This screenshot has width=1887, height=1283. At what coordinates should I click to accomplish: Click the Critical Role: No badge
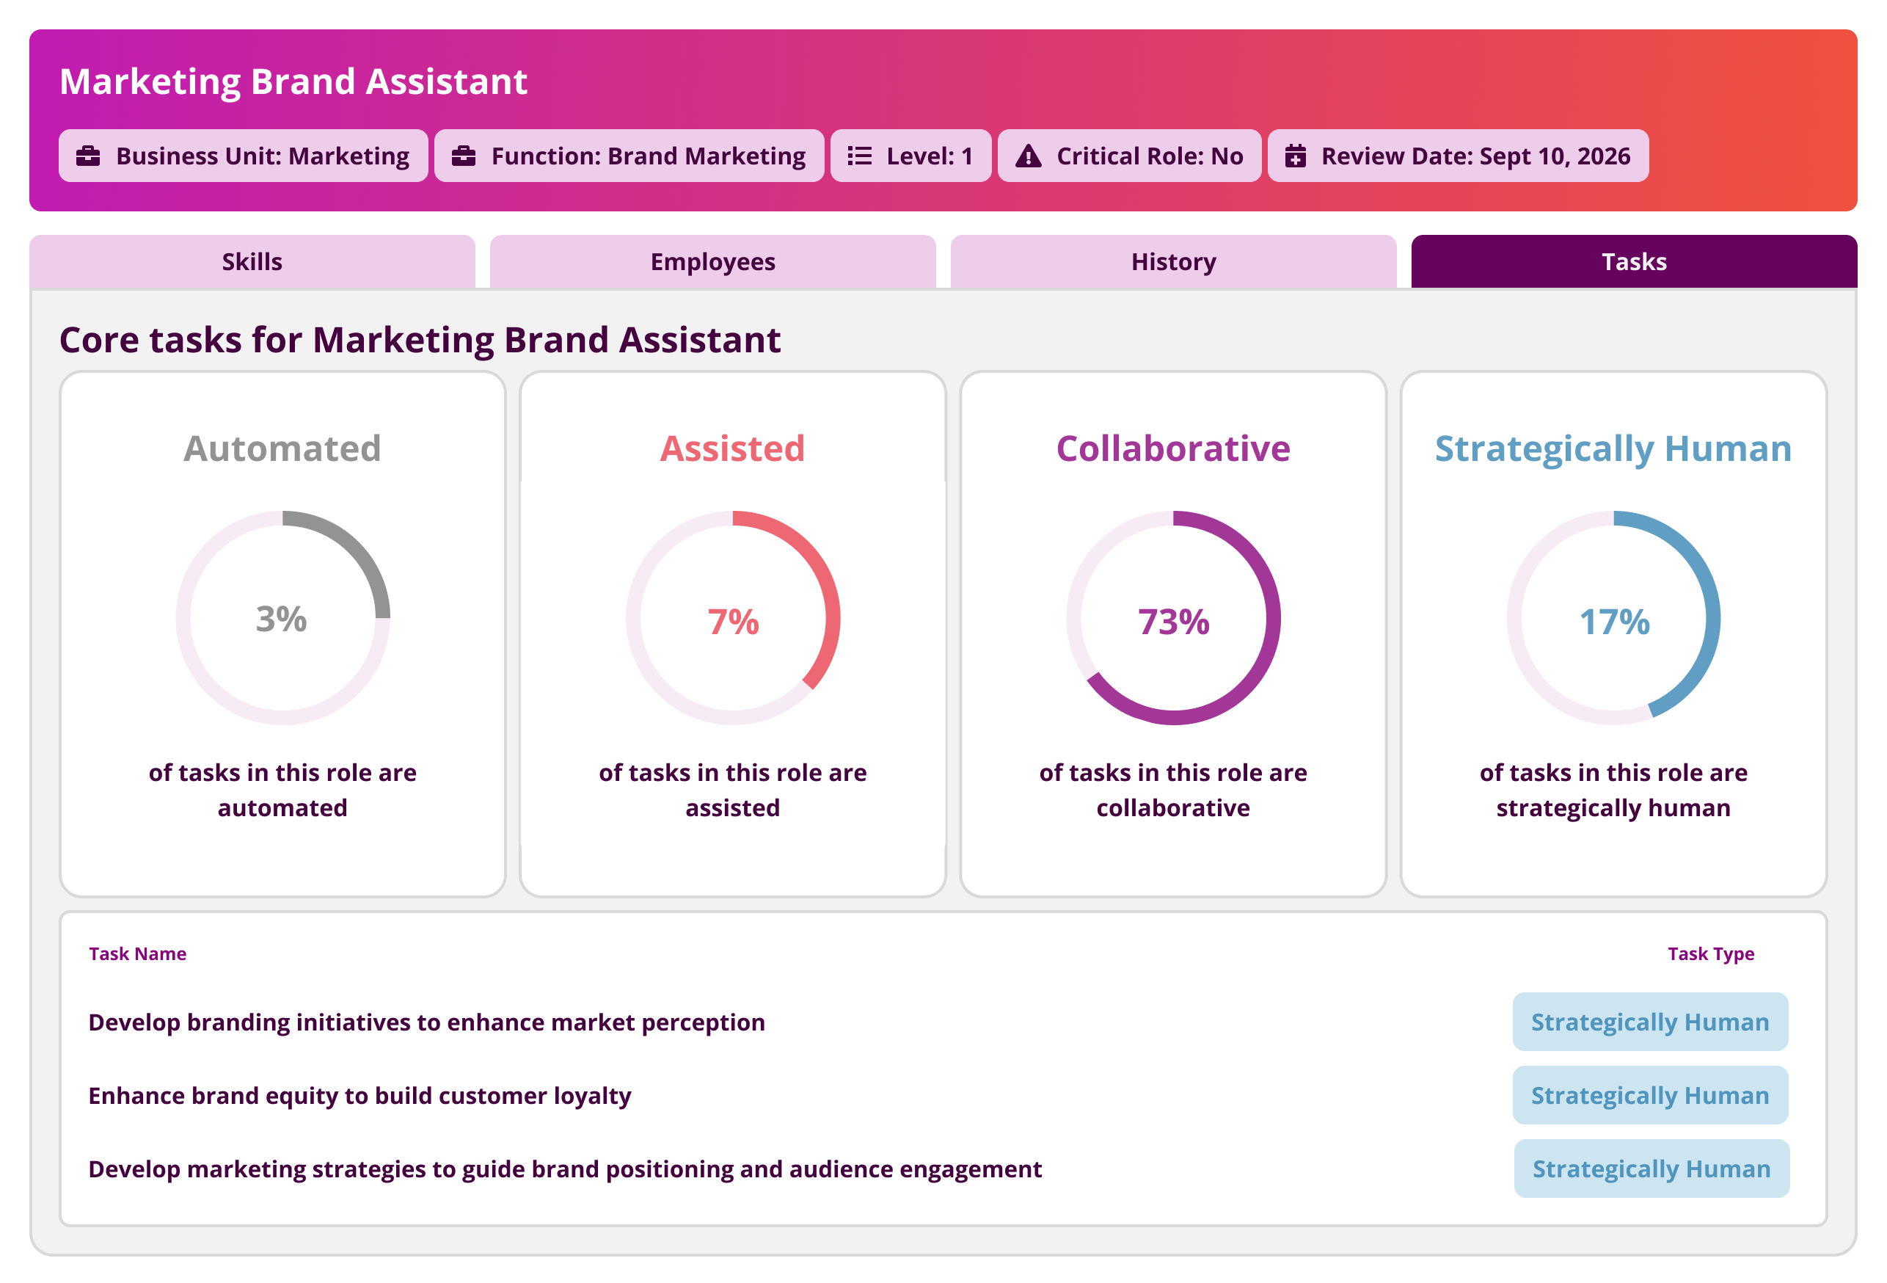[1129, 156]
